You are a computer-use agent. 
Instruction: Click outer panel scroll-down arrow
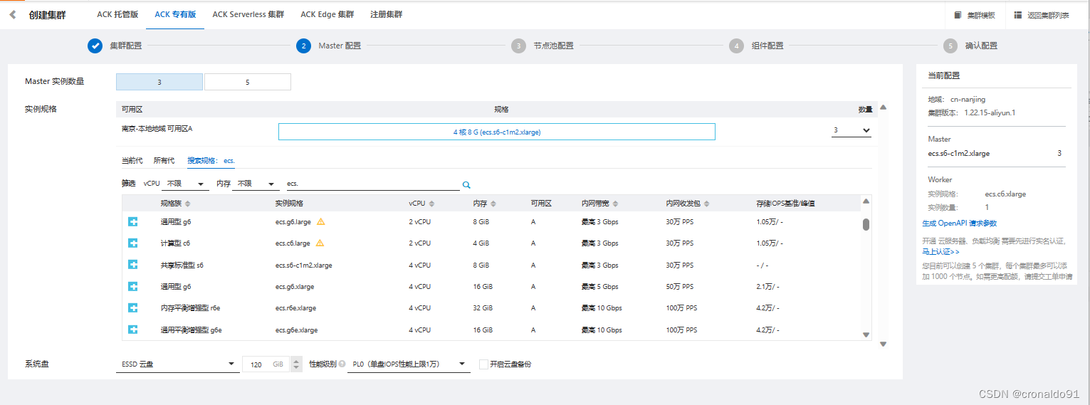(883, 344)
